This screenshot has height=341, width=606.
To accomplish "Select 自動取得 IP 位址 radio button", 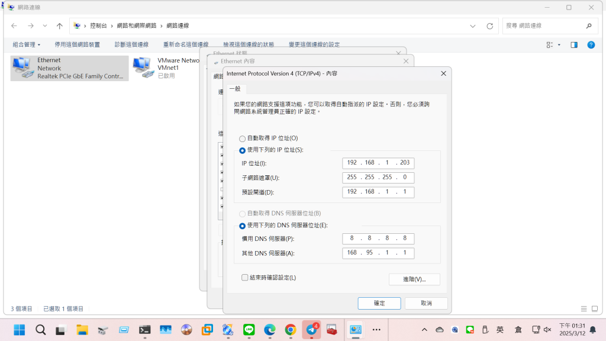I will 243,139.
